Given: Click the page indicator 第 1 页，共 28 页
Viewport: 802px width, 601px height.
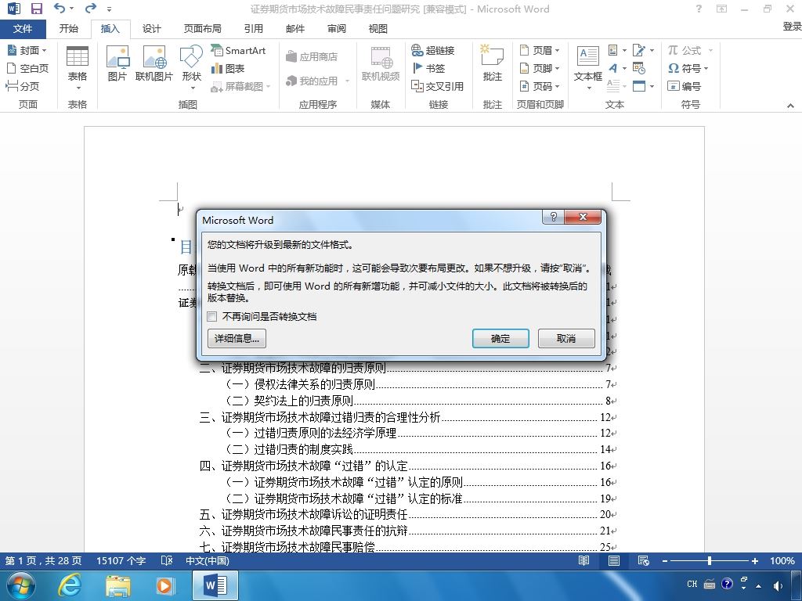Looking at the screenshot, I should [44, 560].
